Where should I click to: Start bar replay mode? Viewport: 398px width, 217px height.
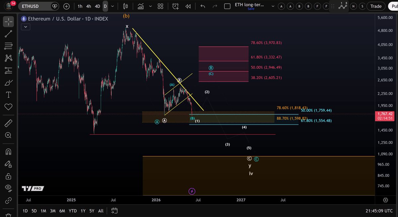[188, 6]
